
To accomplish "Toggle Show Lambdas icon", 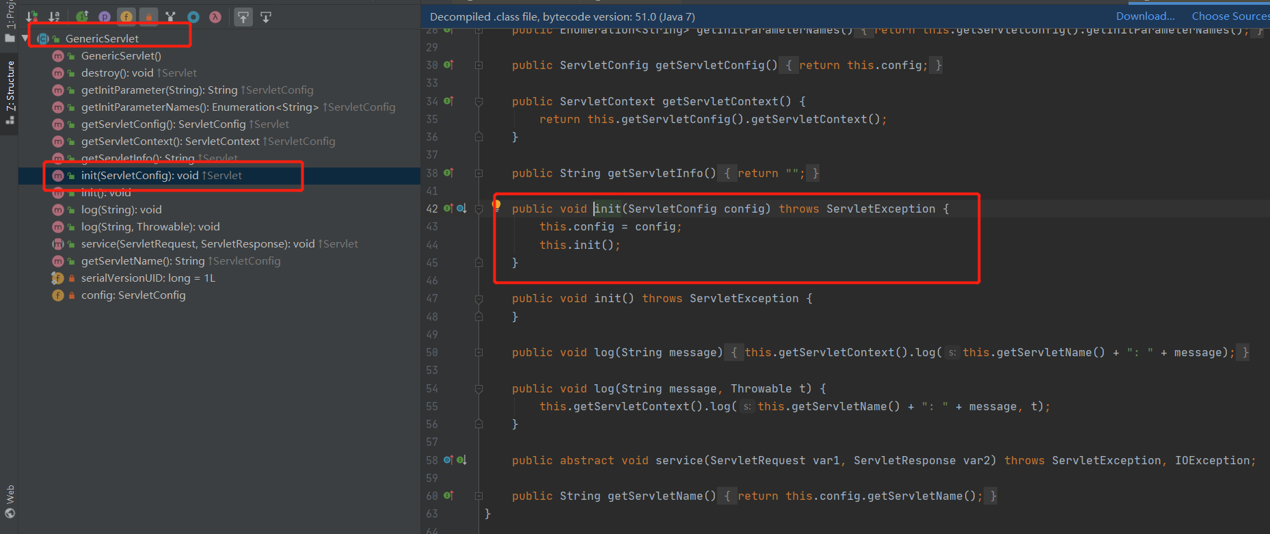I will [x=215, y=16].
